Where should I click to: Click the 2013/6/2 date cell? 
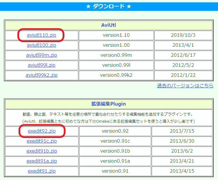(x=182, y=151)
